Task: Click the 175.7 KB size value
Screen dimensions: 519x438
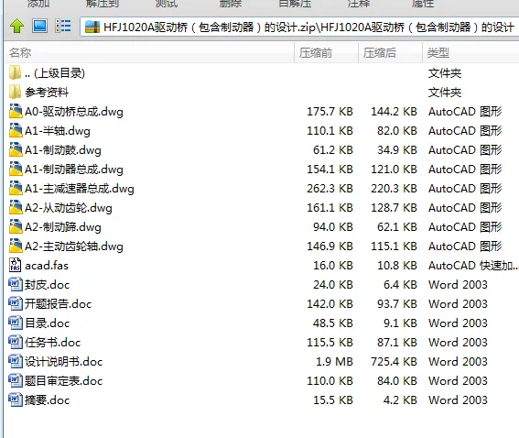Action: tap(330, 111)
